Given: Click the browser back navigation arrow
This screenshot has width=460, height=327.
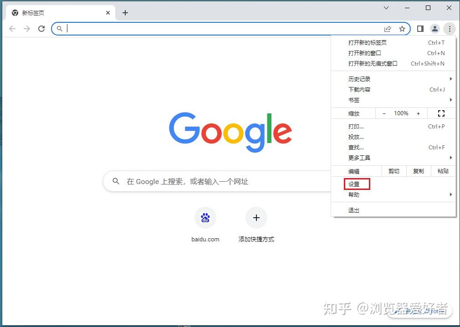Looking at the screenshot, I should [x=12, y=28].
